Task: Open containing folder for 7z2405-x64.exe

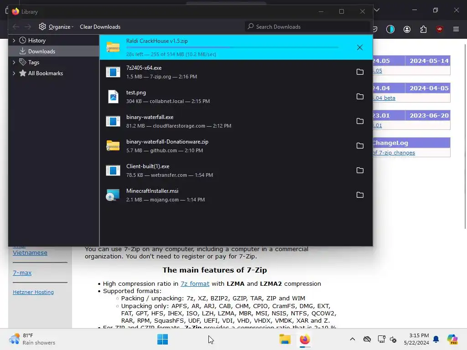Action: point(360,72)
